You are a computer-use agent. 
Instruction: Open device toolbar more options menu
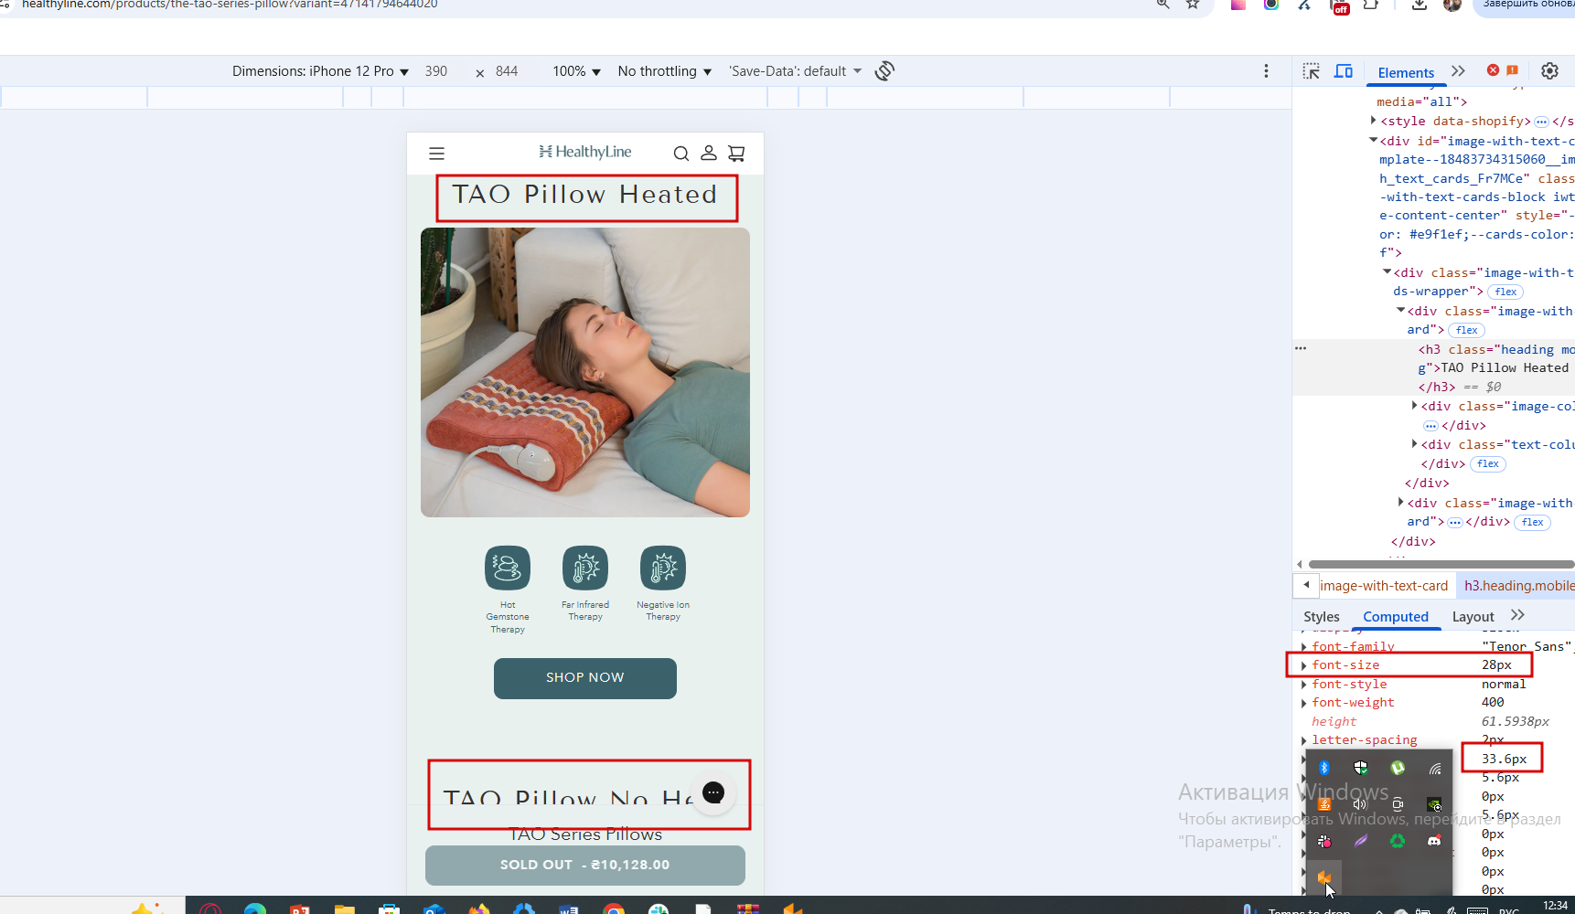click(1266, 71)
